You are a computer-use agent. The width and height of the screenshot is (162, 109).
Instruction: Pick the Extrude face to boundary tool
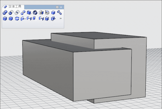click(x=41, y=18)
